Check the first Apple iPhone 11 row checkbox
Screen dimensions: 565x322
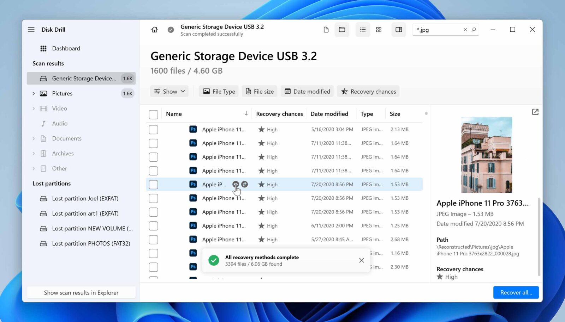(x=153, y=129)
